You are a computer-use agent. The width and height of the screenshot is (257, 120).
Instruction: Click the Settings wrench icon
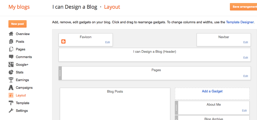[11, 111]
